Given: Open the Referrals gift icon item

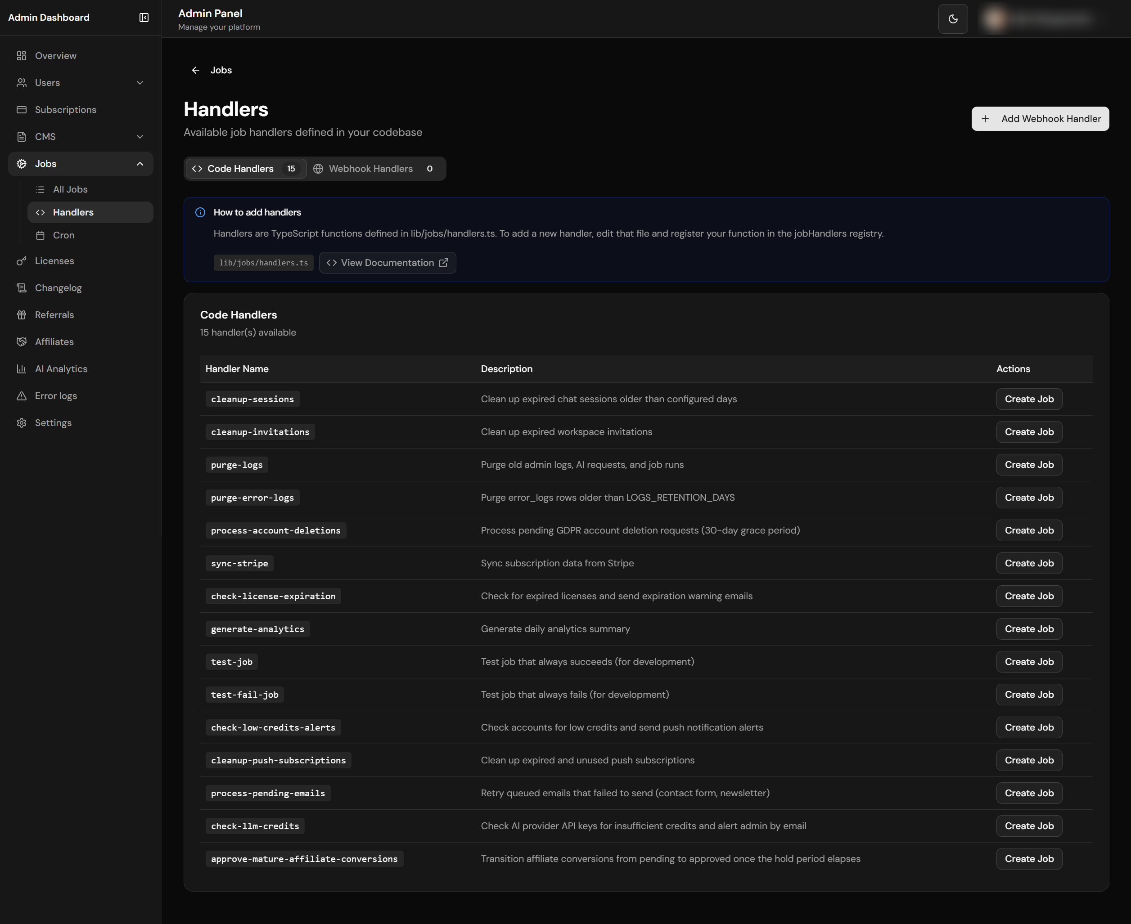Looking at the screenshot, I should (21, 314).
